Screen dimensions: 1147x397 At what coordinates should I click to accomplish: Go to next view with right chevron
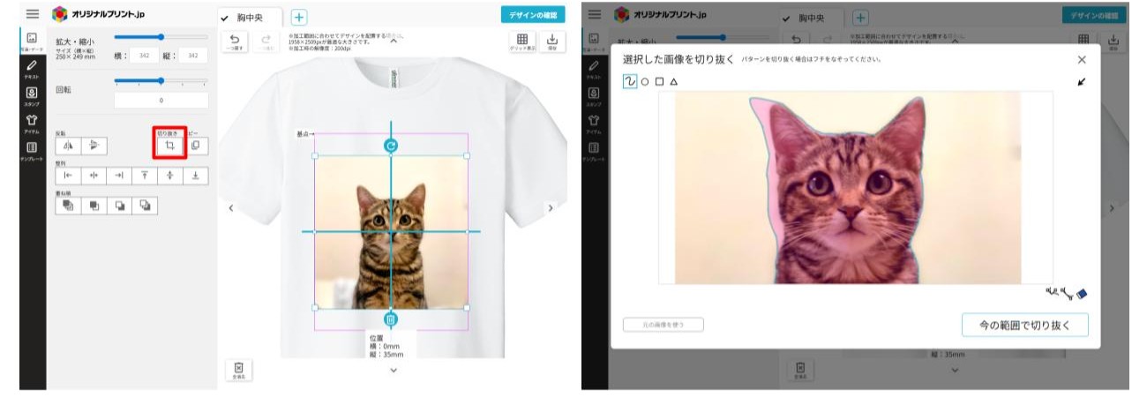(x=551, y=208)
